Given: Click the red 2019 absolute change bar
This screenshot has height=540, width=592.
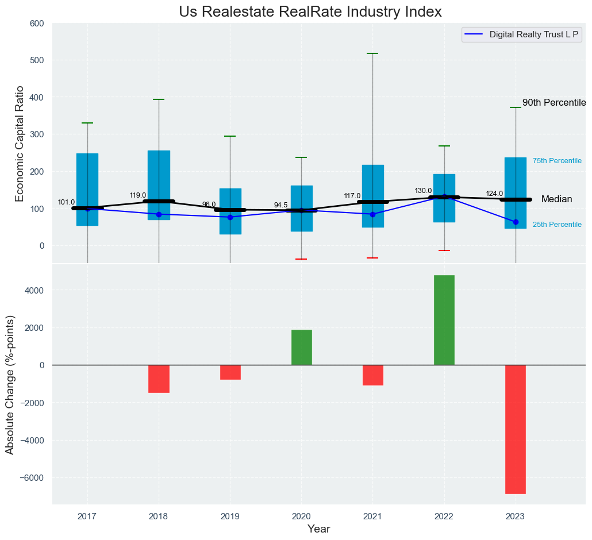Looking at the screenshot, I should click(x=230, y=372).
